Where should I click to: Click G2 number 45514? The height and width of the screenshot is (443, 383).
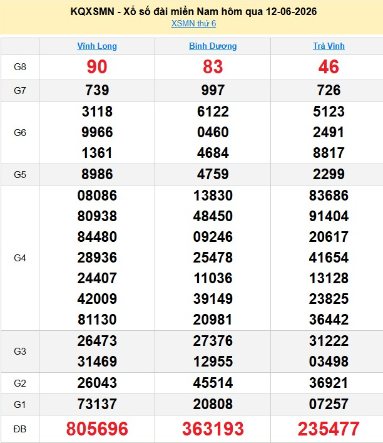213,383
